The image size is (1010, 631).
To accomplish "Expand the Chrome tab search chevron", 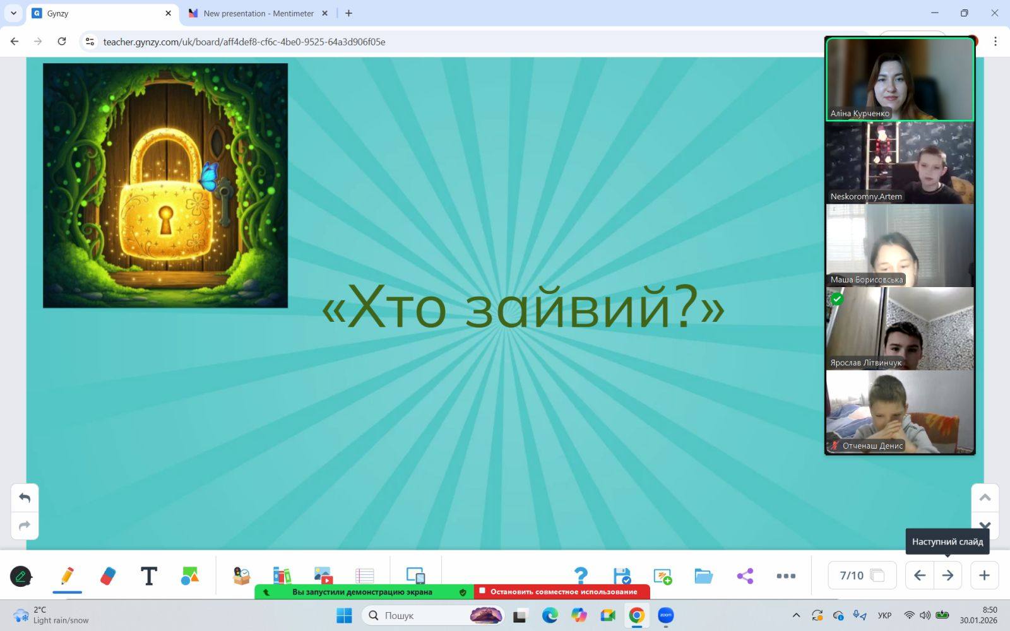I will [13, 13].
